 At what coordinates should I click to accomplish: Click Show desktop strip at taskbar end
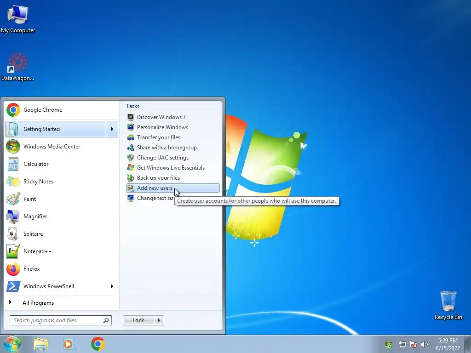[x=467, y=344]
